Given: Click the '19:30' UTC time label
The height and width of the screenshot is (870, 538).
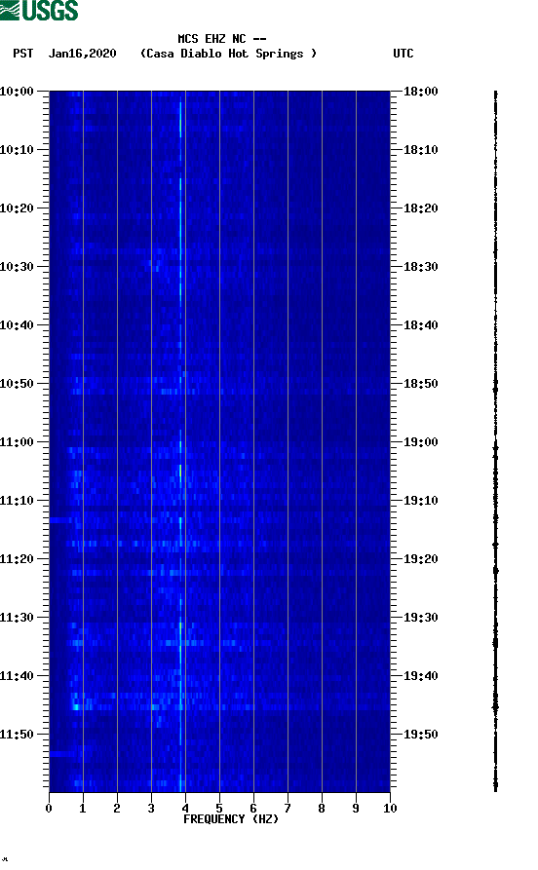Looking at the screenshot, I should pos(421,618).
